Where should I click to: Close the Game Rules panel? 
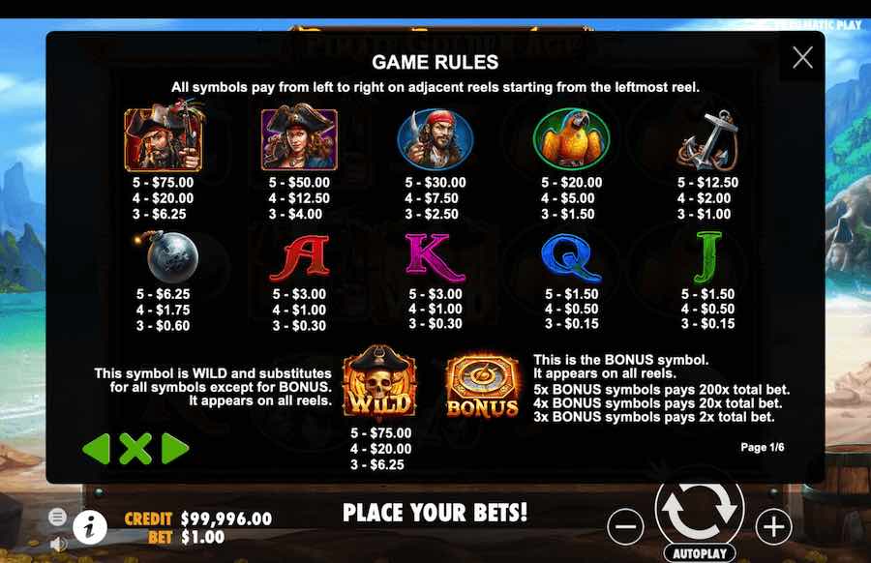pyautogui.click(x=802, y=57)
